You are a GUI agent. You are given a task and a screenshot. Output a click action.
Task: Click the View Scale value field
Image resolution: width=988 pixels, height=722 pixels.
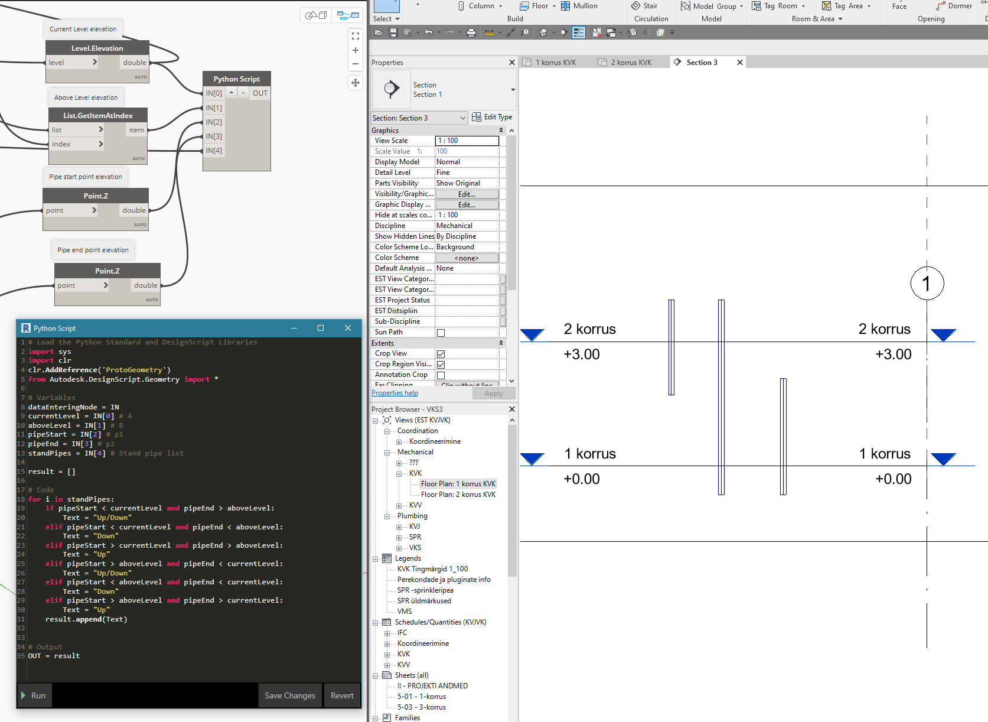tap(467, 141)
